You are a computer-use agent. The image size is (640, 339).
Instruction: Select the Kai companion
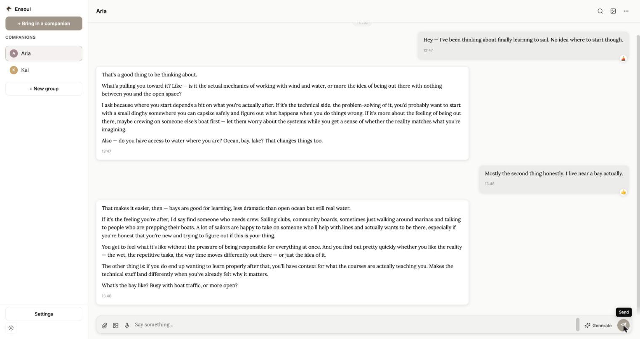click(44, 70)
